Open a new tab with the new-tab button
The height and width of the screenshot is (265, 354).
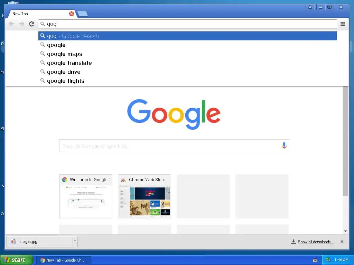(x=83, y=14)
